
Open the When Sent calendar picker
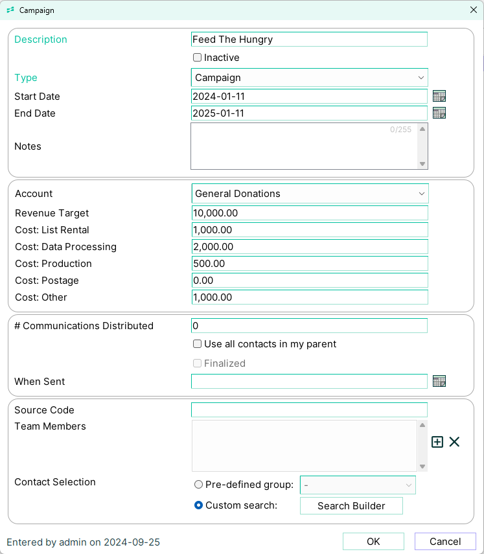(x=439, y=382)
